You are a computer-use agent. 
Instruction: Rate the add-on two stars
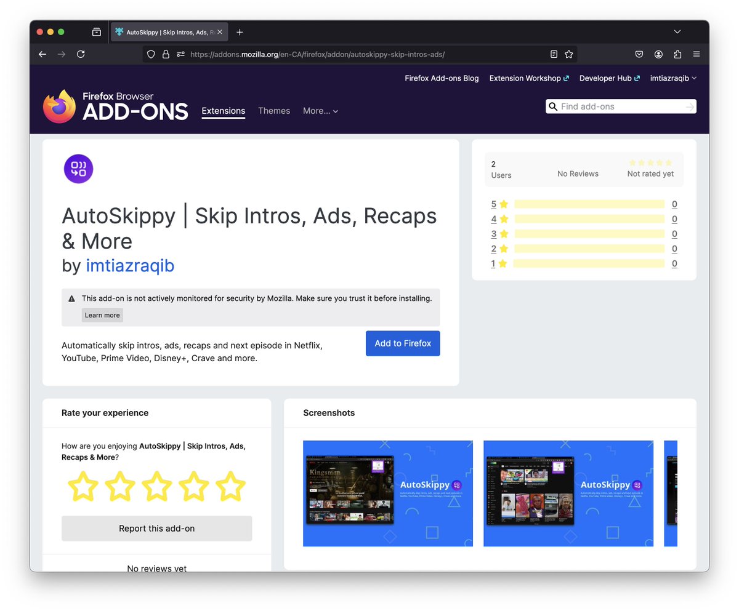pyautogui.click(x=120, y=486)
